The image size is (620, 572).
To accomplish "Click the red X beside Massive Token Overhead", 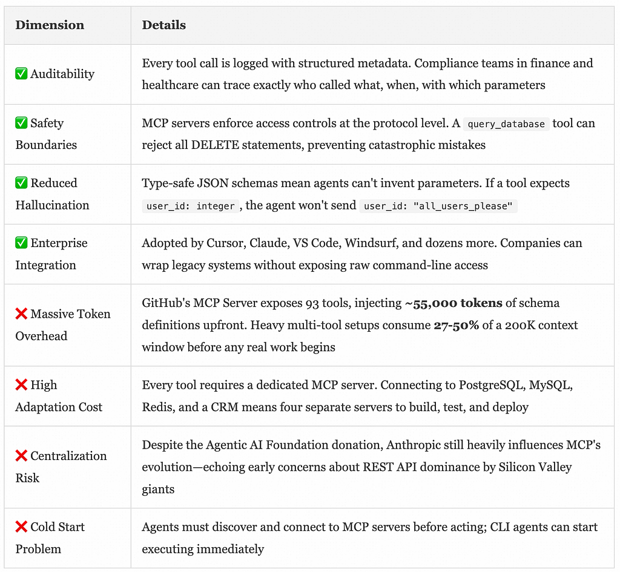I will click(21, 314).
